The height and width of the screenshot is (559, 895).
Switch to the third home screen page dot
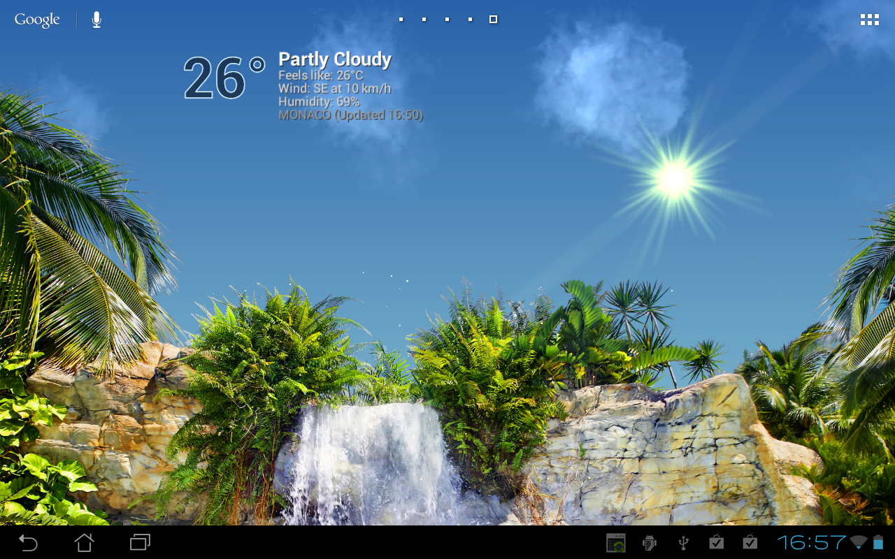pos(447,20)
